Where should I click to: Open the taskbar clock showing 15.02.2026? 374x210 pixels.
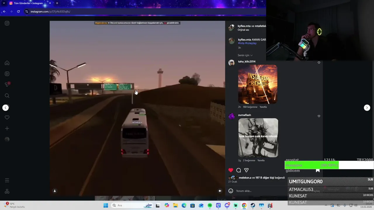[366, 205]
